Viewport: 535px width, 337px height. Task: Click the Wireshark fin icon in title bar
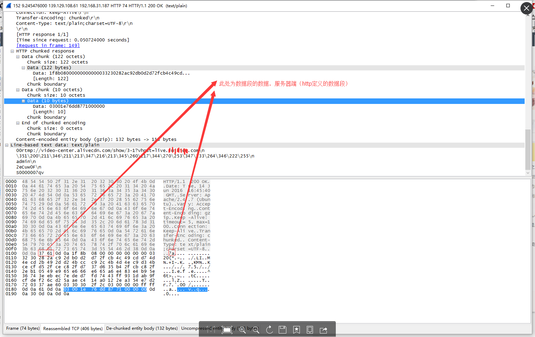click(x=9, y=6)
